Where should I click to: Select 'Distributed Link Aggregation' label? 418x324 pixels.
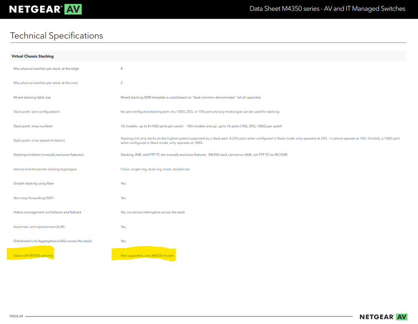click(x=53, y=241)
